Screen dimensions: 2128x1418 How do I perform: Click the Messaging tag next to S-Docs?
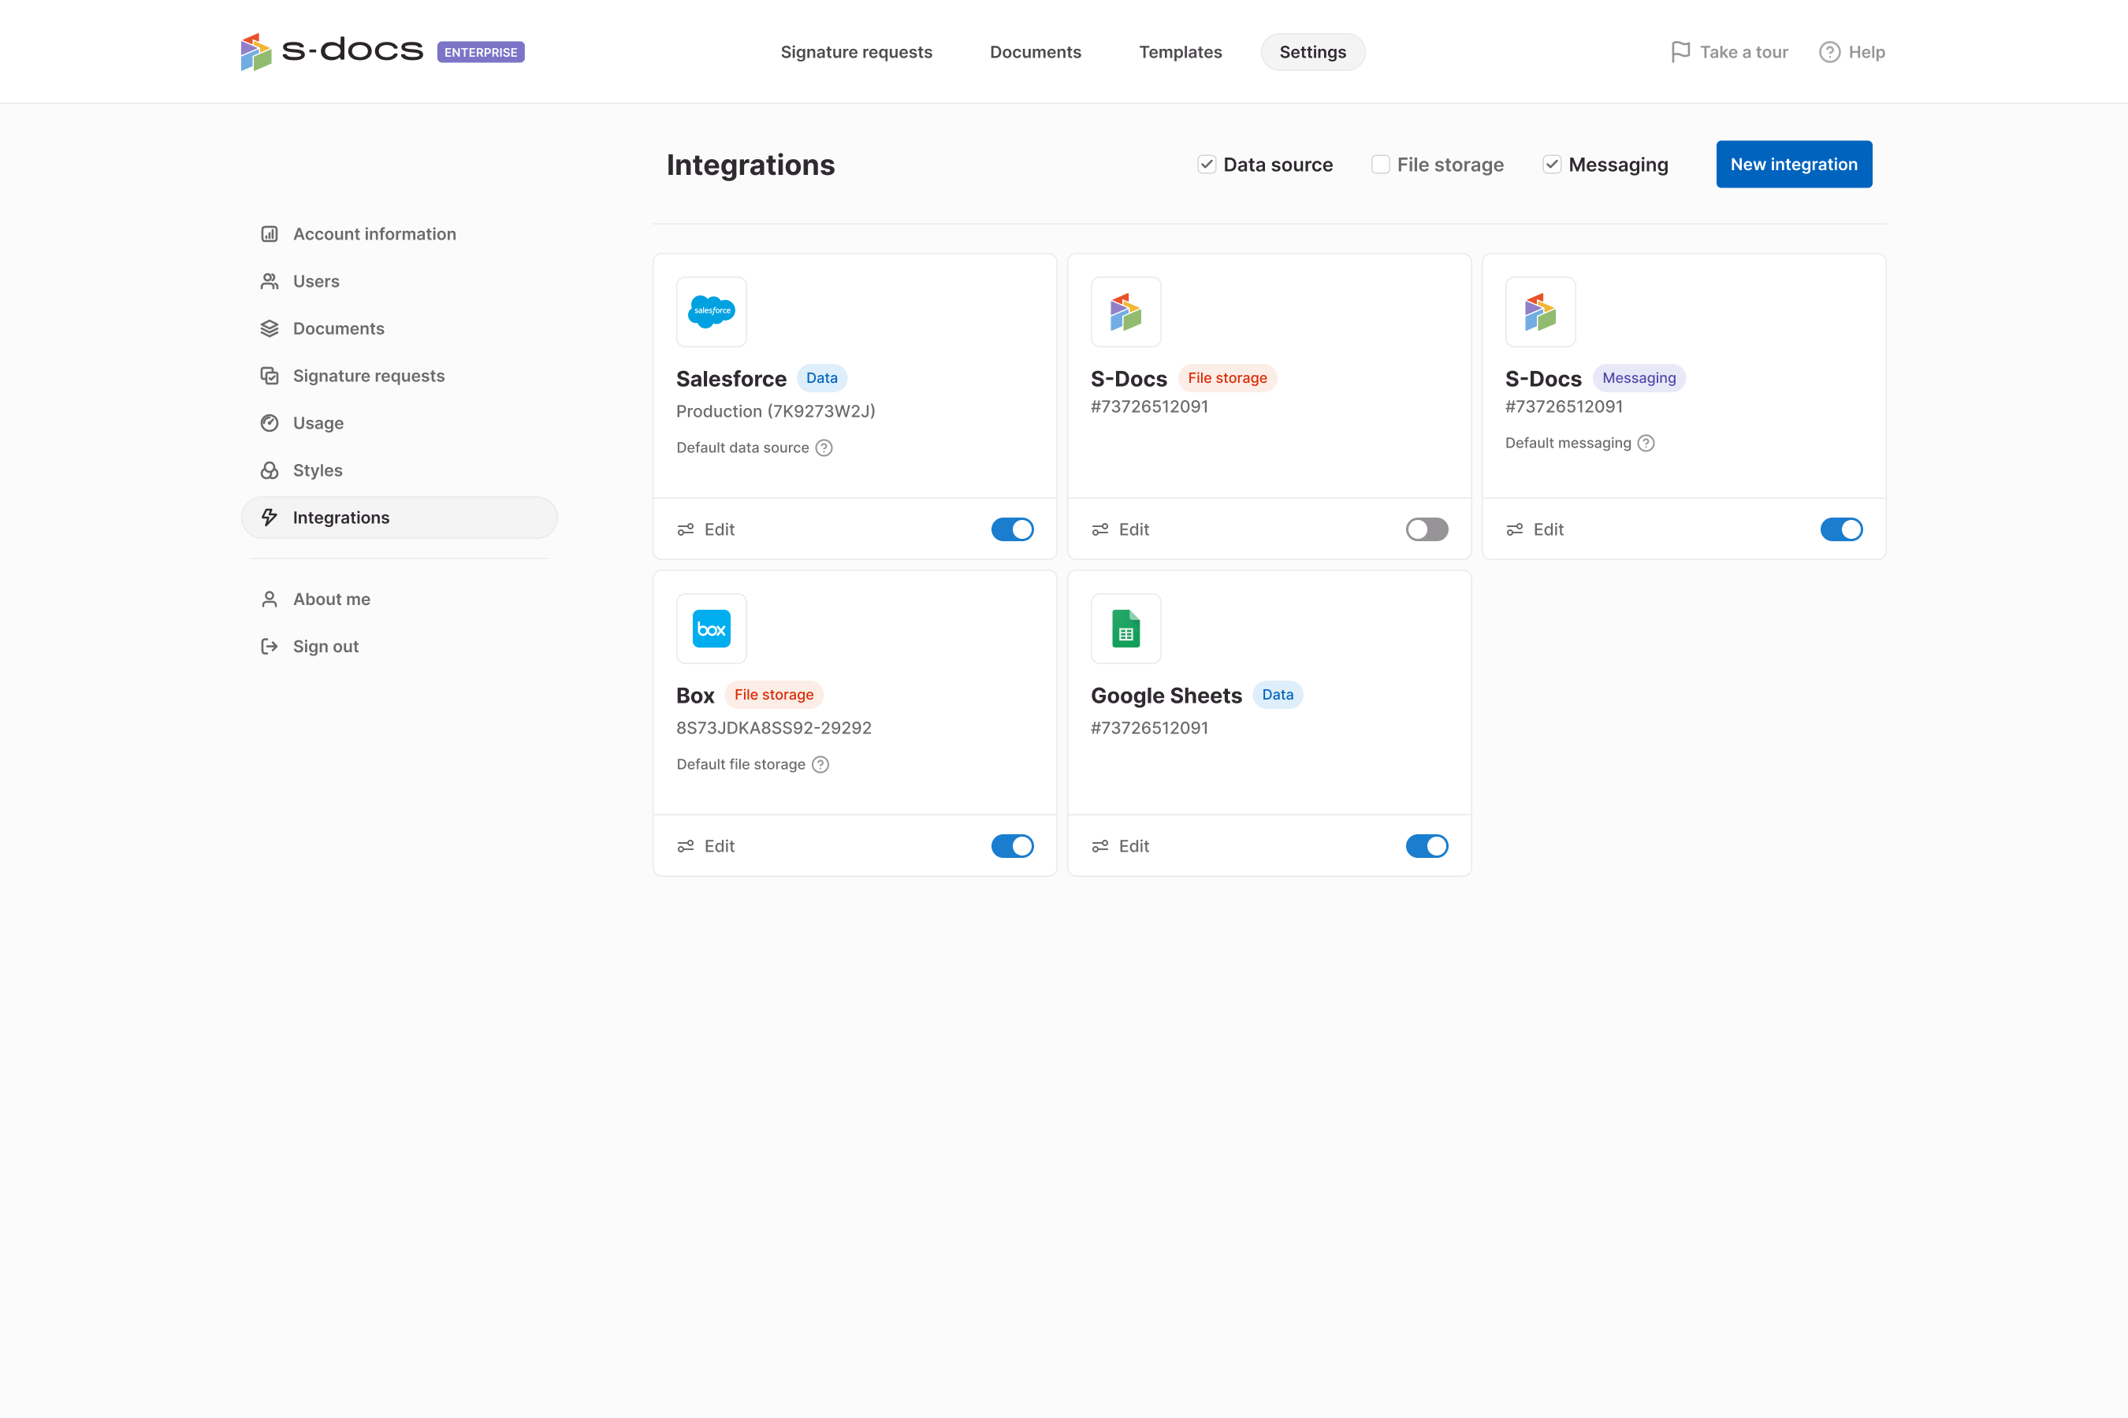click(x=1639, y=378)
